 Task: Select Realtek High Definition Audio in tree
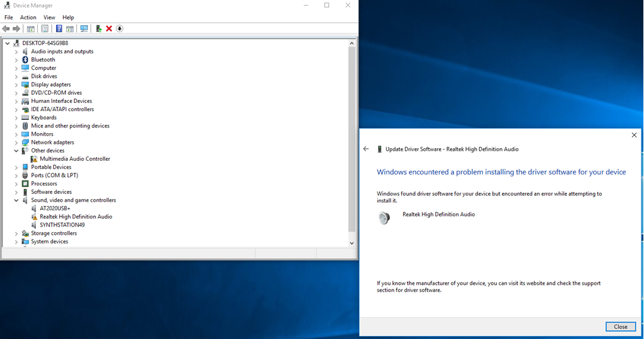point(76,217)
